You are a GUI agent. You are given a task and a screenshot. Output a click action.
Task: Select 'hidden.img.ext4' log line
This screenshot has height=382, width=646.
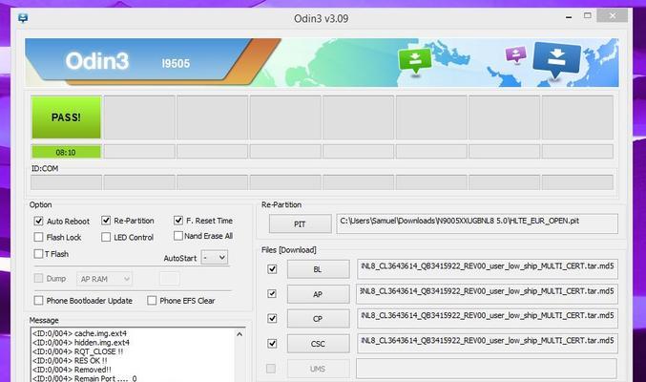click(x=81, y=343)
